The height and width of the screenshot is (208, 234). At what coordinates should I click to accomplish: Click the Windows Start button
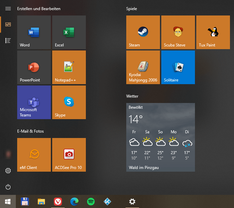click(x=8, y=202)
